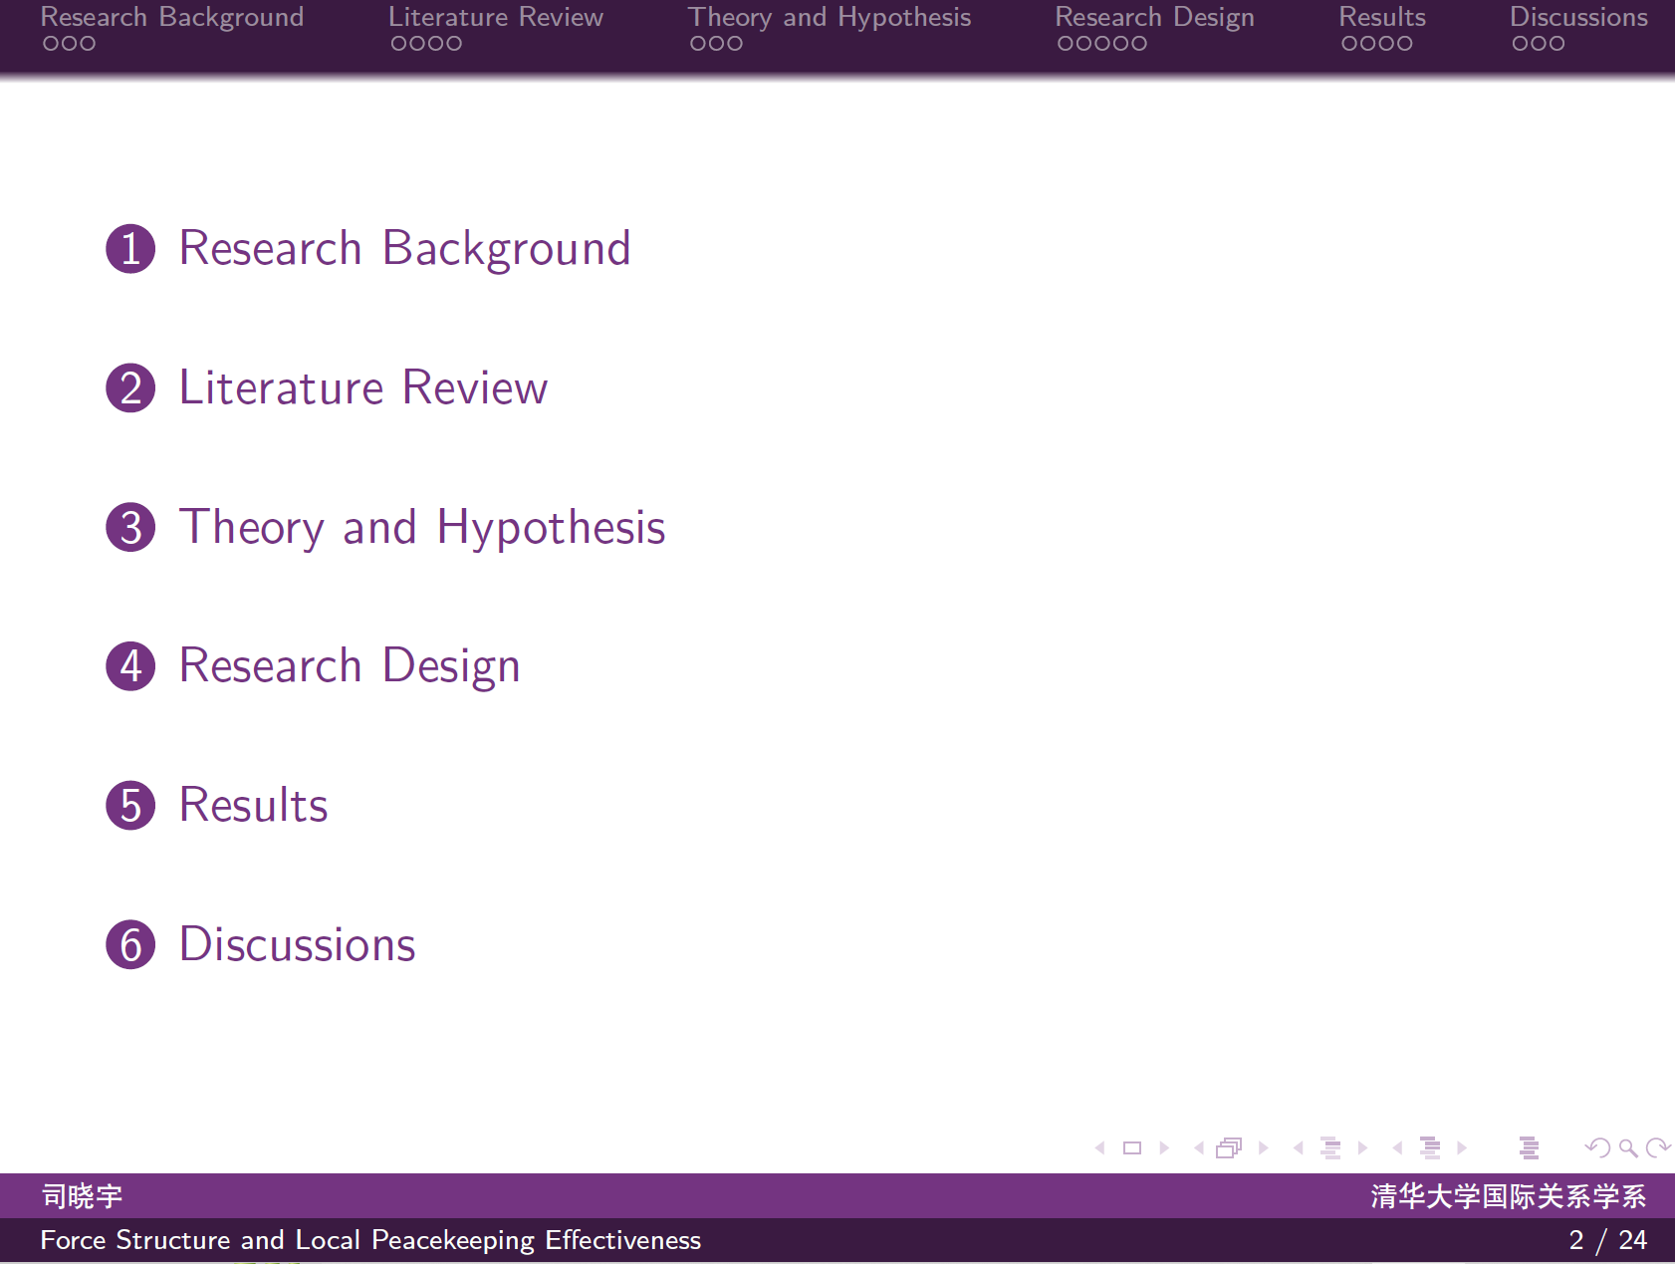The width and height of the screenshot is (1675, 1264).
Task: Open Research Background section in header
Action: 172,17
